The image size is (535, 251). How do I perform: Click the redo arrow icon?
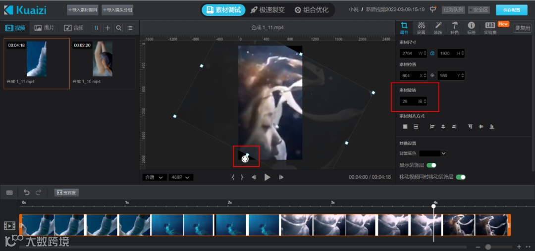click(x=38, y=193)
